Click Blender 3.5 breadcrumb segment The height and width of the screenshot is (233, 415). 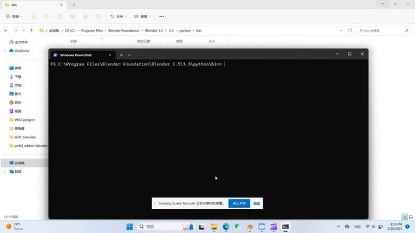(154, 30)
